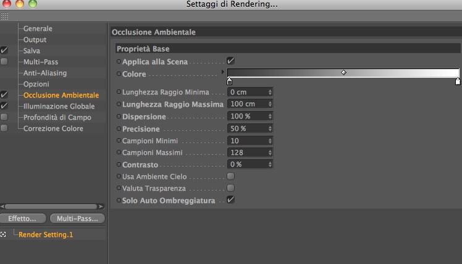Screen dimensions: 462x264
Task: Click the grip handle icon below title bar
Action: (x=4, y=16)
